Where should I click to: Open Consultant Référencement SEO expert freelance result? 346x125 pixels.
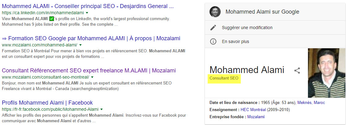click(89, 71)
